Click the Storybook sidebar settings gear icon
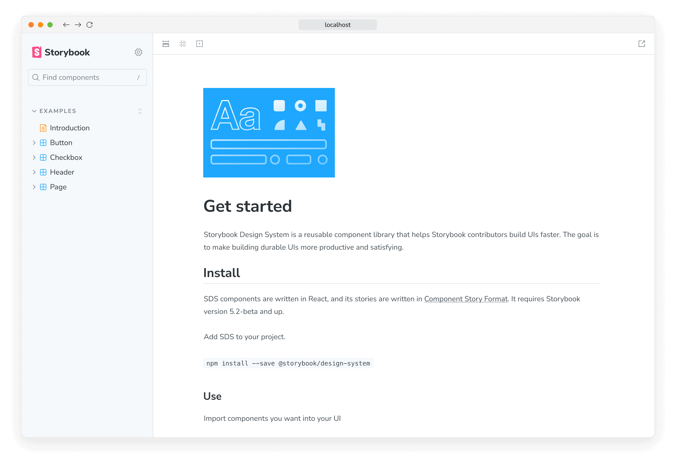Screen dimensions: 676x464 pos(139,52)
